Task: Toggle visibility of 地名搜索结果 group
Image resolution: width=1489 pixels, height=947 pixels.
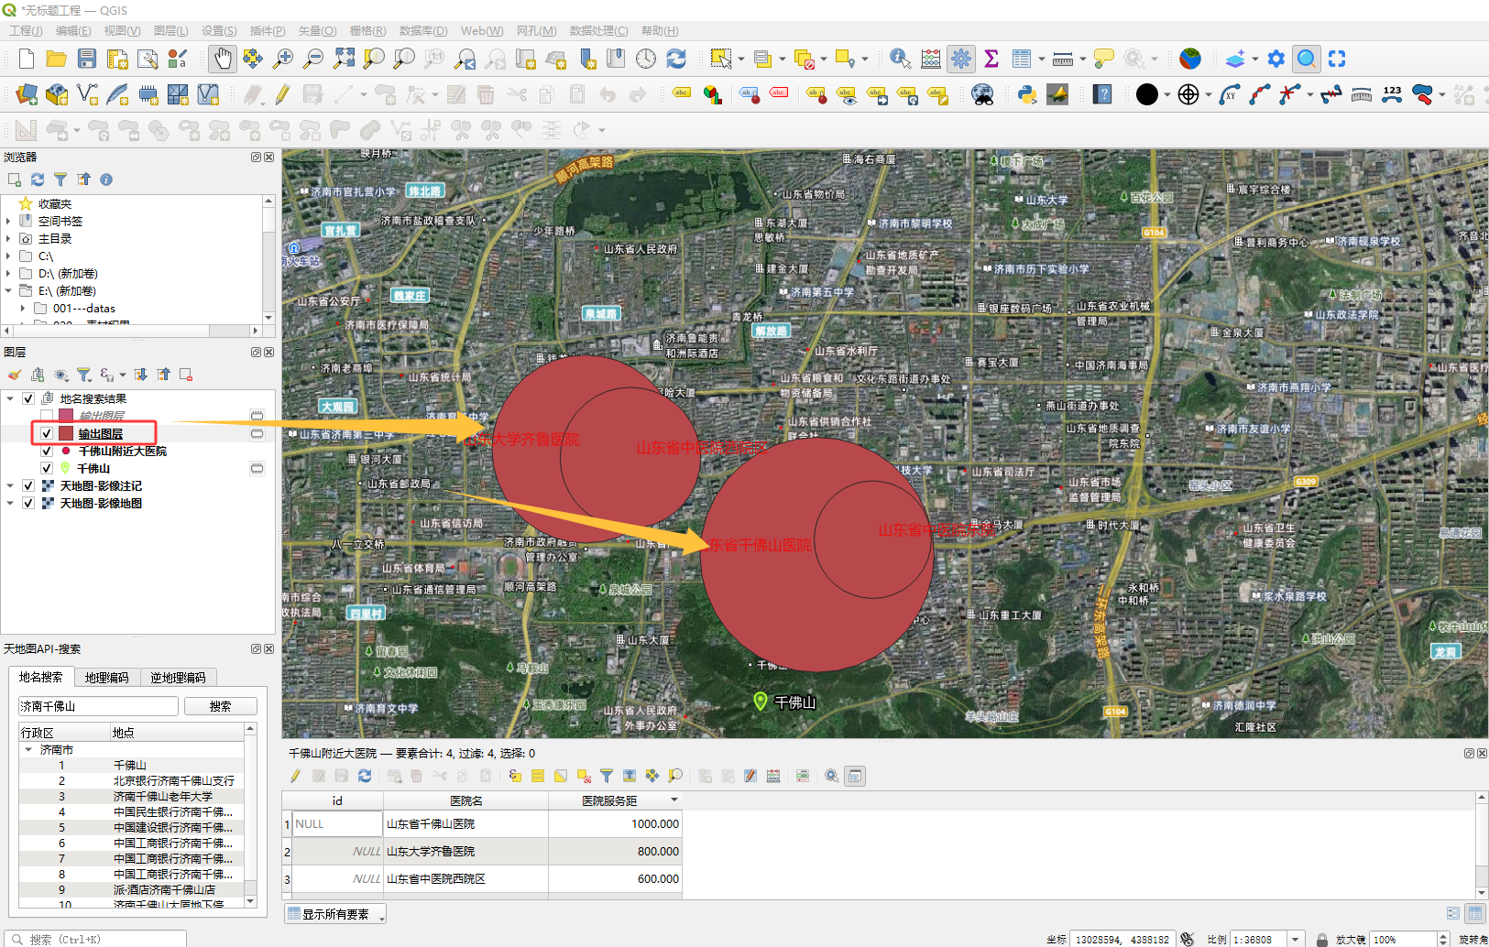Action: [x=28, y=398]
